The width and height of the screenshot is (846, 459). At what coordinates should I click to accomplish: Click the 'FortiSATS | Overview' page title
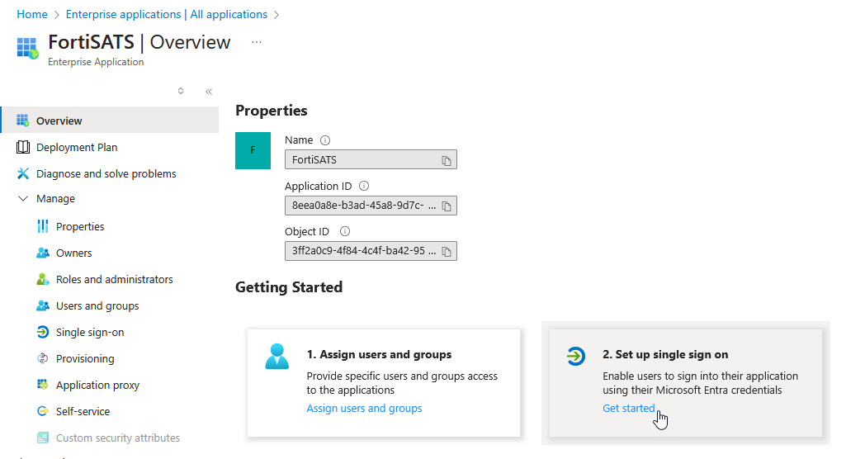(x=139, y=42)
